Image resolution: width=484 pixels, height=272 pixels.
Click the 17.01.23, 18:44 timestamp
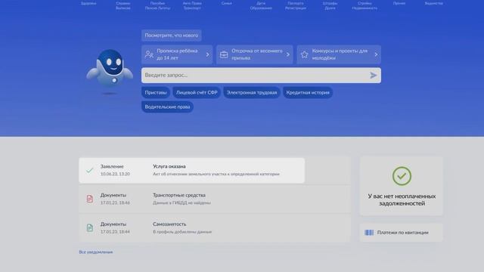[x=115, y=232]
